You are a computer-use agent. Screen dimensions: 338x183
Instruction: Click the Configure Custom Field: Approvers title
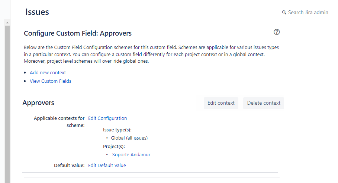(x=78, y=33)
